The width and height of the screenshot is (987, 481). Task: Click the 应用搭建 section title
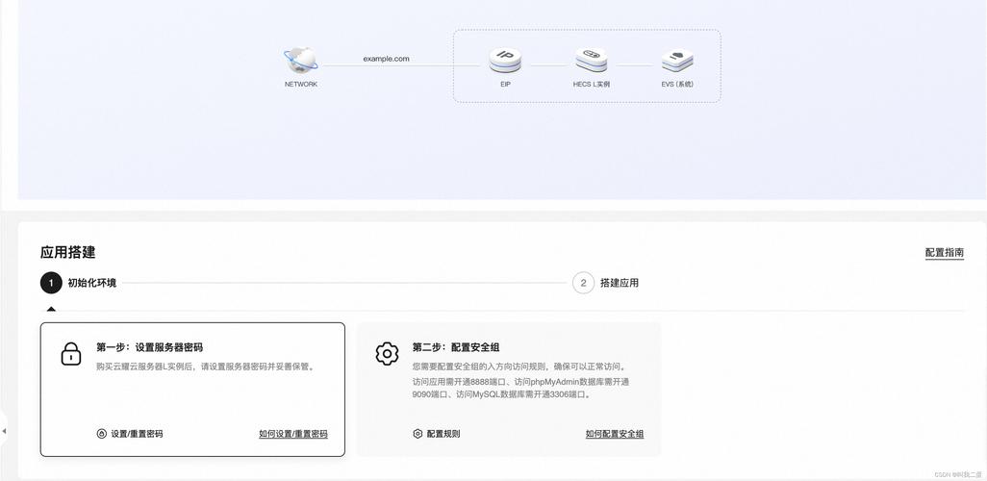click(68, 252)
